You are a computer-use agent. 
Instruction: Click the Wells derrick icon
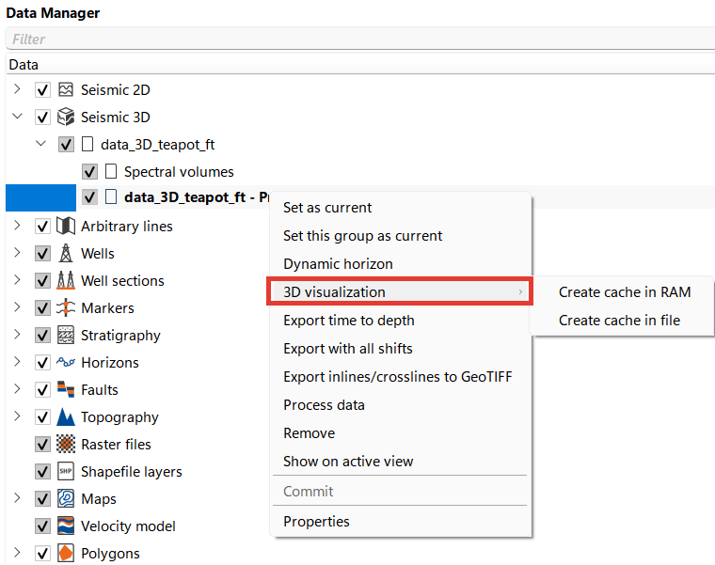click(66, 254)
